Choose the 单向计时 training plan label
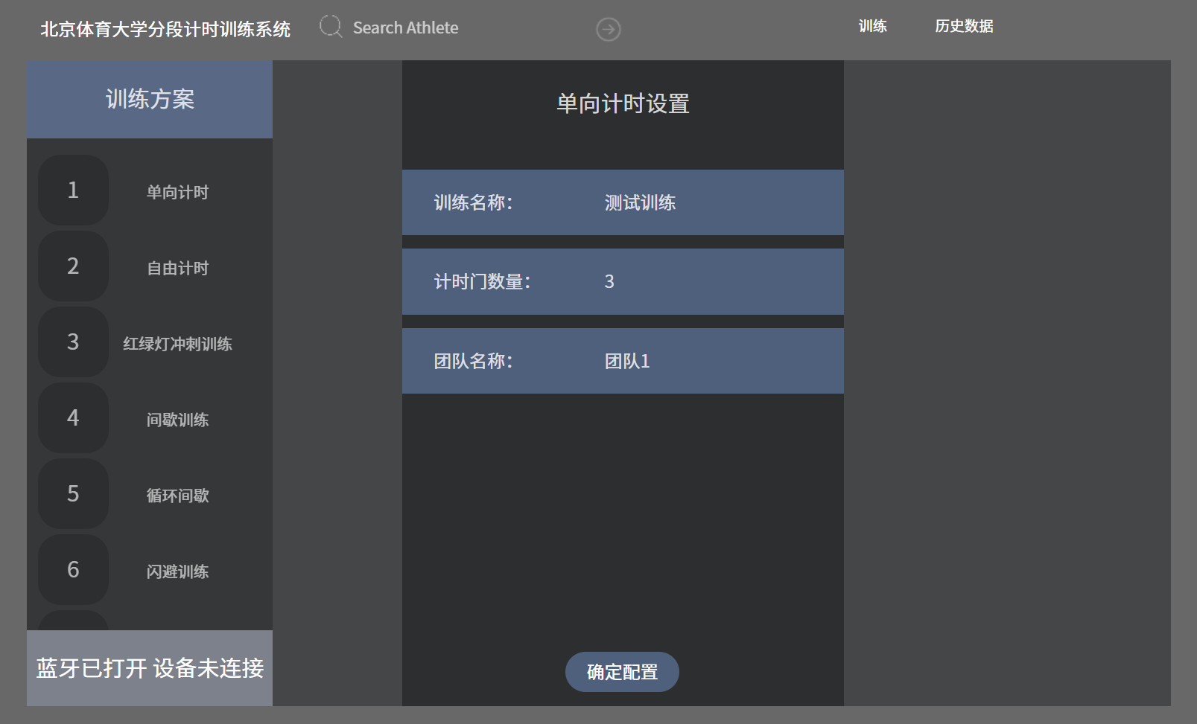This screenshot has height=724, width=1197. (177, 192)
